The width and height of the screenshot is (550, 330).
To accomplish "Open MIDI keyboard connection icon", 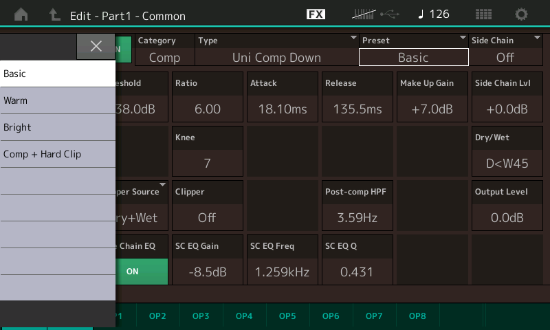I will click(x=364, y=14).
